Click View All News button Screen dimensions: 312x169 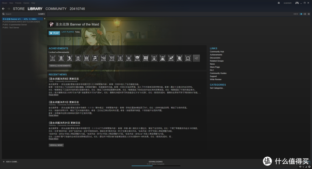[x=56, y=145]
